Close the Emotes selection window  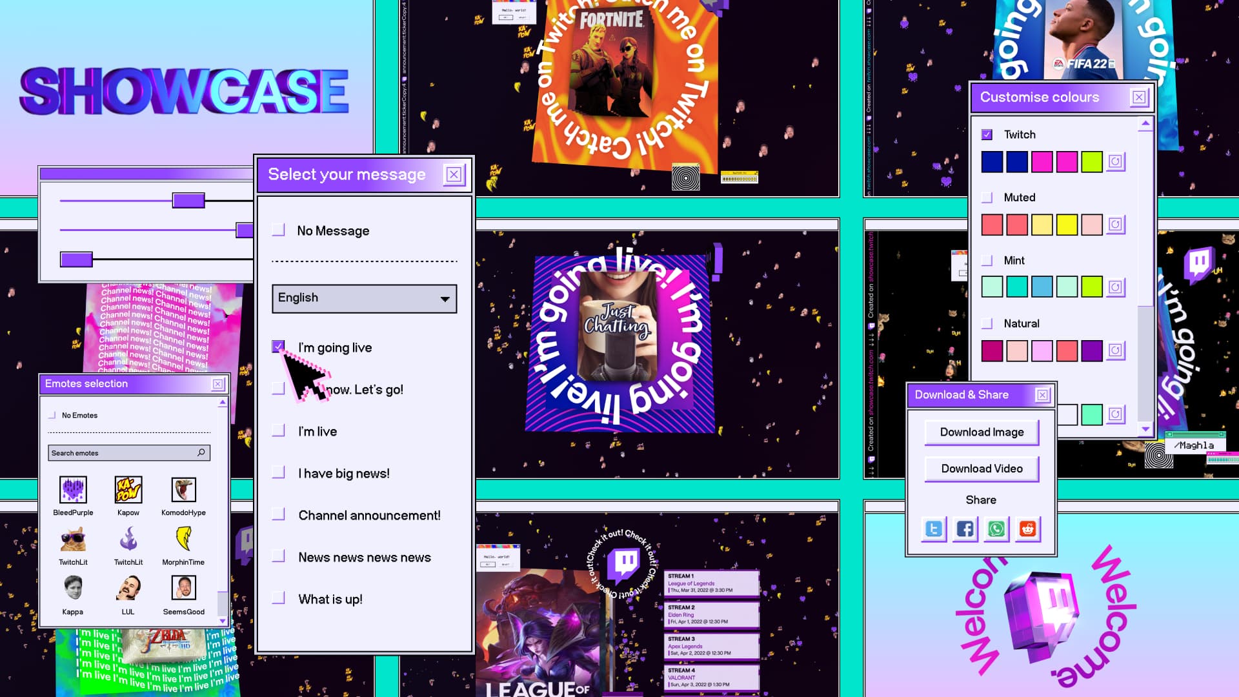tap(218, 384)
